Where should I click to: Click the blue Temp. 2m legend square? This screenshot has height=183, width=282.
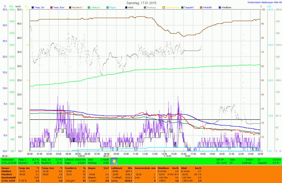[x=33, y=7]
